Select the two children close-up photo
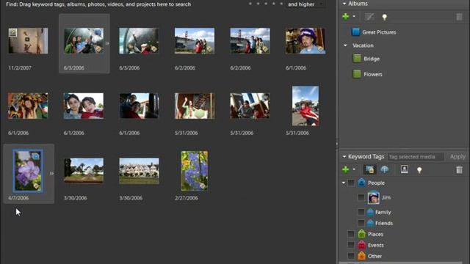Image resolution: width=470 pixels, height=264 pixels. coord(84,106)
